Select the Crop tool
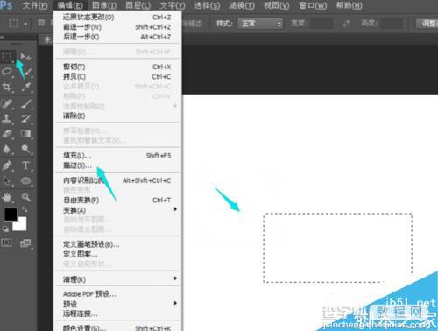Image resolution: width=438 pixels, height=331 pixels. pyautogui.click(x=7, y=87)
